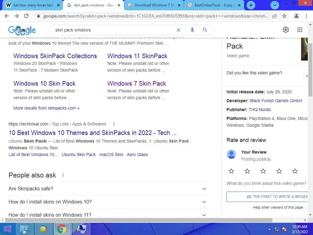313x235 pixels.
Task: Click More results from skinpacks.com
Action: [x=46, y=108]
